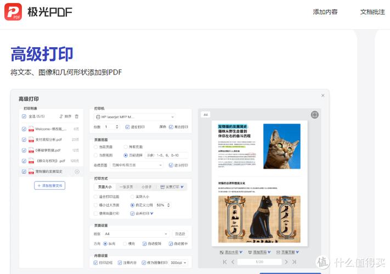Viewport: 390px width, 274px height.
Task: Click the 添加批量文件 button
Action: (50, 186)
